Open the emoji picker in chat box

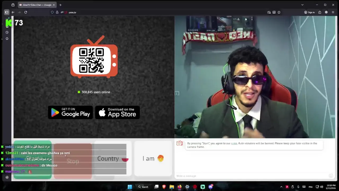331,176
